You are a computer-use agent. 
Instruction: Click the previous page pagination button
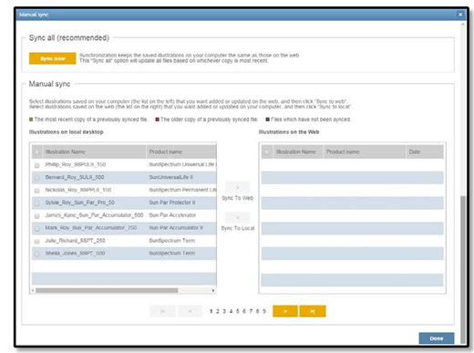(x=190, y=311)
